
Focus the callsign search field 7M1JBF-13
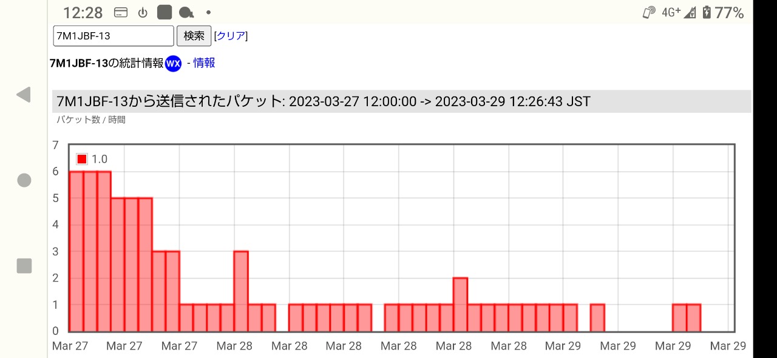click(114, 36)
